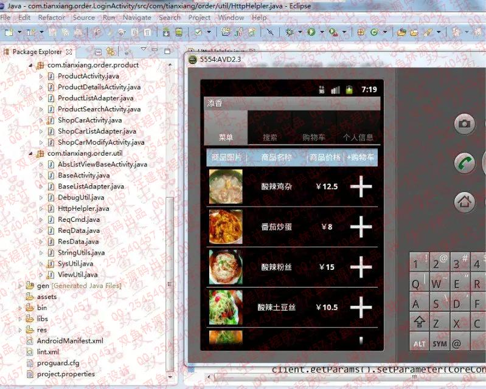Click the New file wizard icon
This screenshot has width=486, height=389.
[x=9, y=32]
